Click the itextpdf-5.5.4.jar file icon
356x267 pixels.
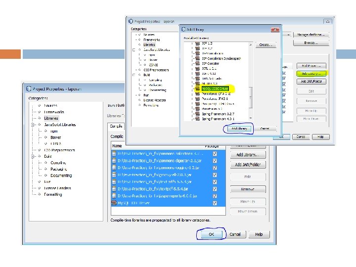click(x=114, y=181)
